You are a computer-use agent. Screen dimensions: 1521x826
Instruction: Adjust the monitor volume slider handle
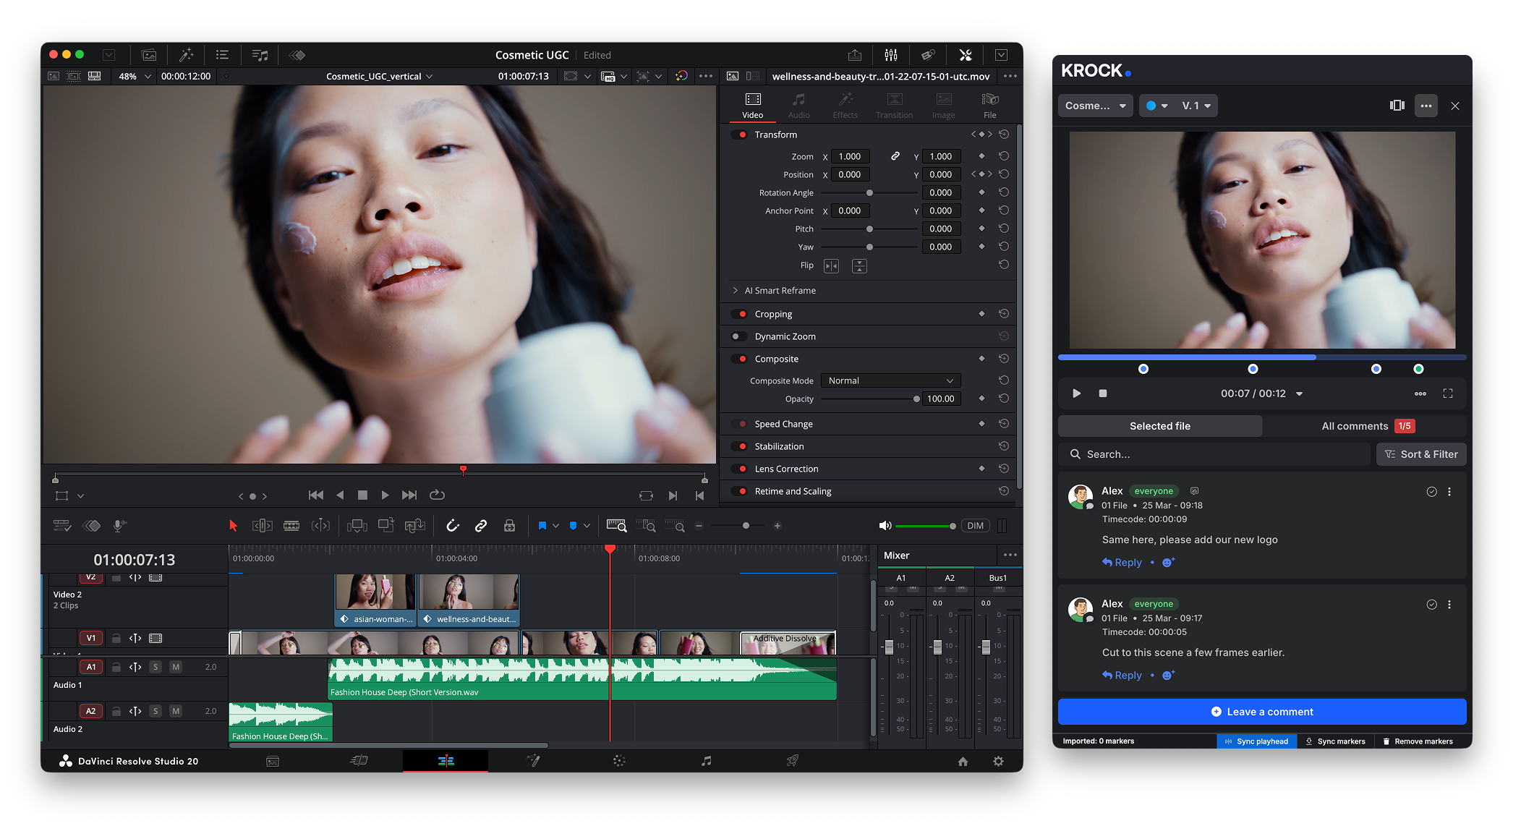pyautogui.click(x=953, y=526)
